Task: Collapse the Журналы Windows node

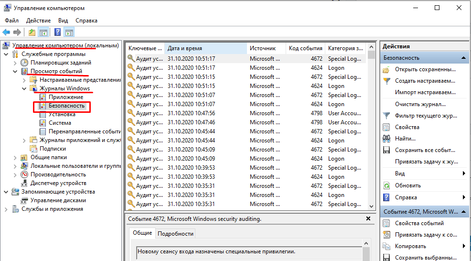Action: (x=24, y=89)
